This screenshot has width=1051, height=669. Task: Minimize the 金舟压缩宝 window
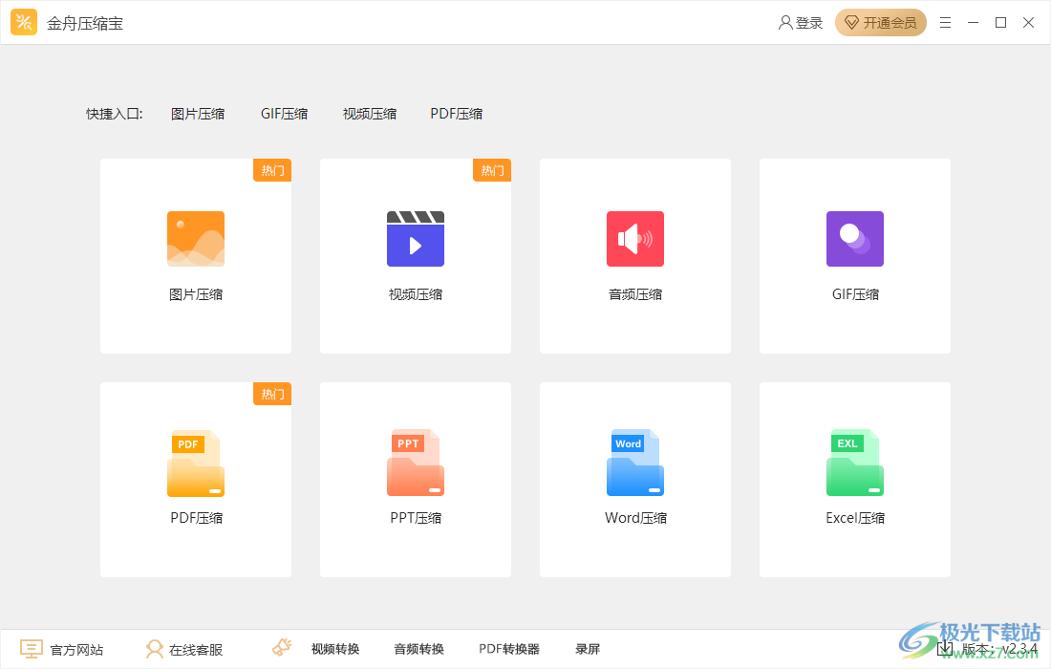(974, 23)
